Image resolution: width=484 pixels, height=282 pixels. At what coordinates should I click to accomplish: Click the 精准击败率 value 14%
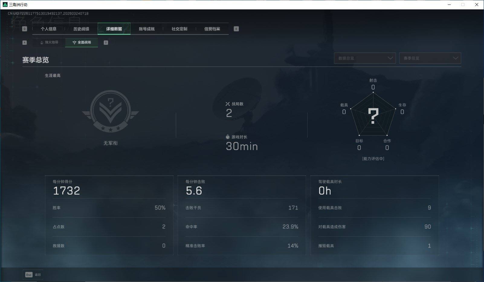293,246
